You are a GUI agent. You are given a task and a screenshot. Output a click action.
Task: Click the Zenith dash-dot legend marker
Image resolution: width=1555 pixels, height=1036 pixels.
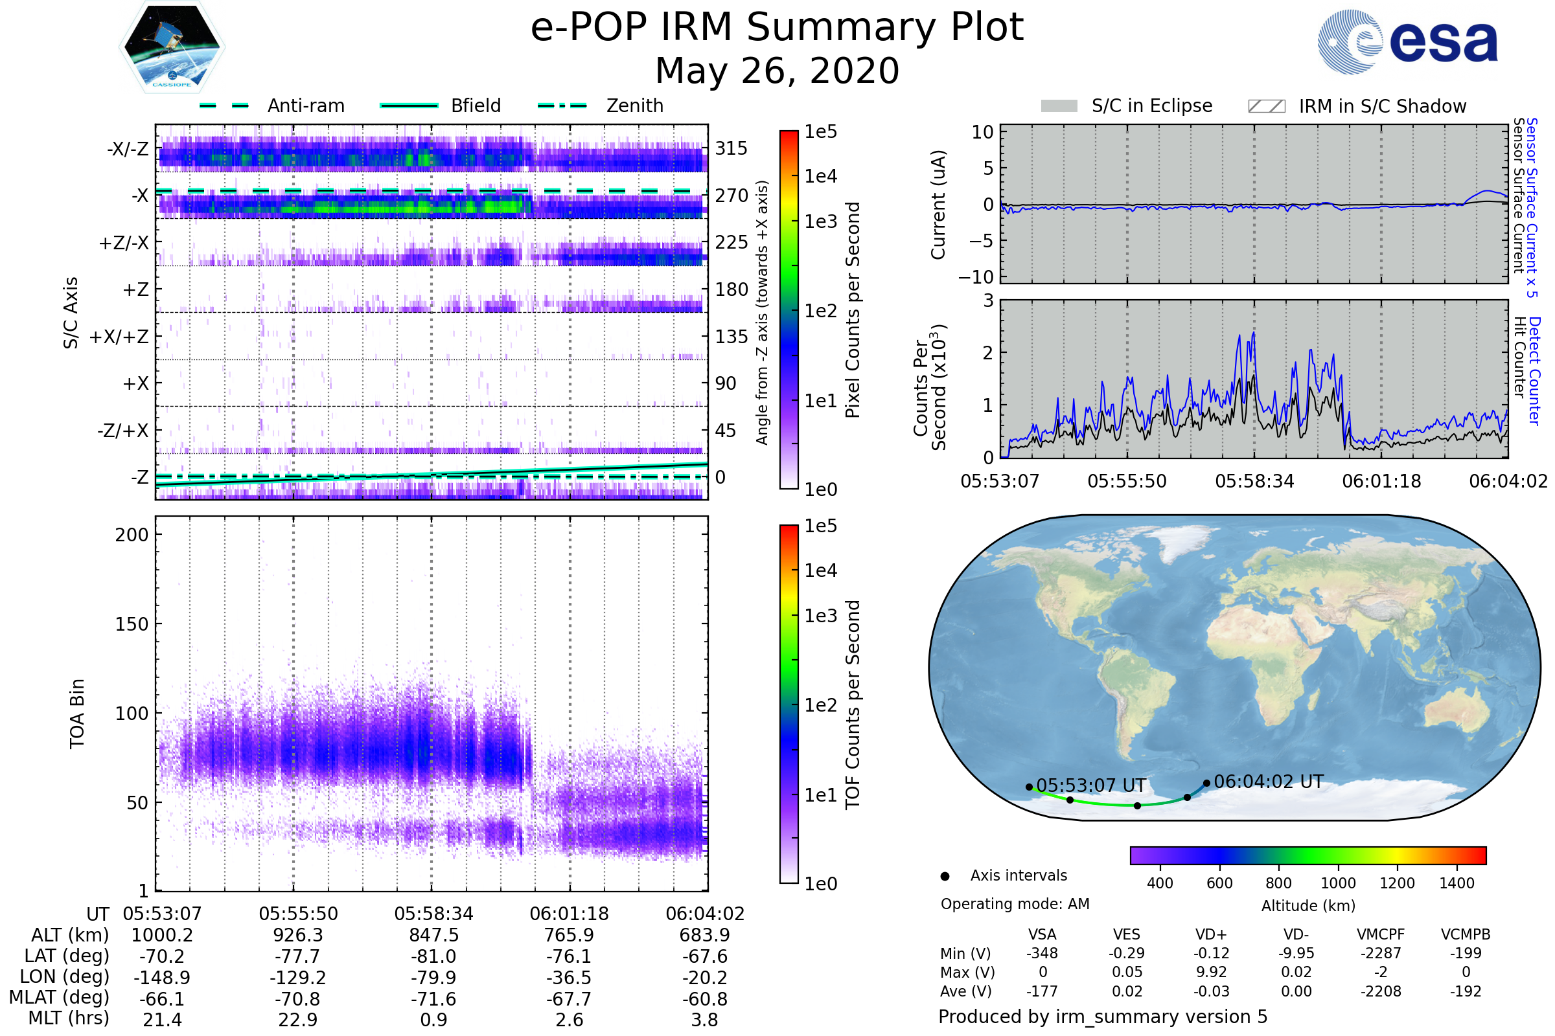tap(562, 106)
